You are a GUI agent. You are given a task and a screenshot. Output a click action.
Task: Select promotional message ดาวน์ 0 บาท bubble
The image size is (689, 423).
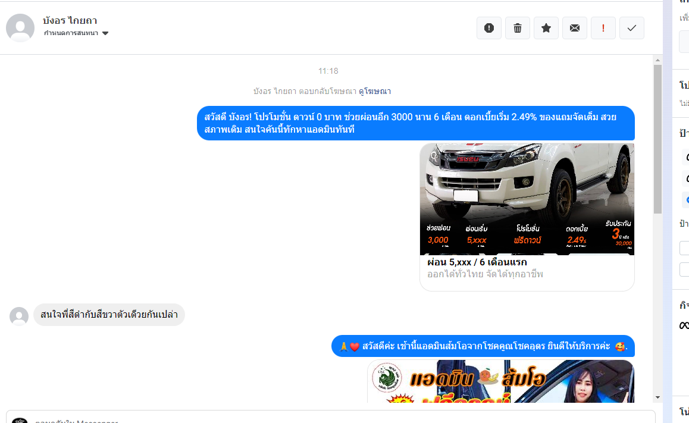click(x=416, y=123)
